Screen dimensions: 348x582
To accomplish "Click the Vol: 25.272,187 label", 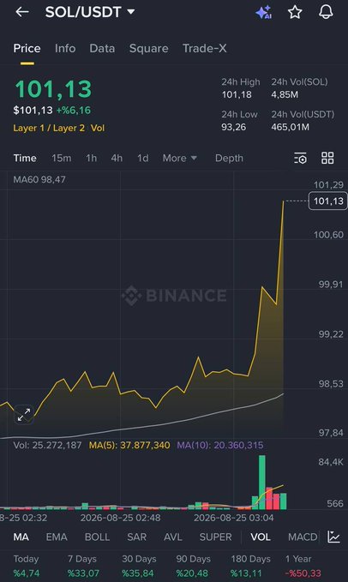I will click(47, 445).
